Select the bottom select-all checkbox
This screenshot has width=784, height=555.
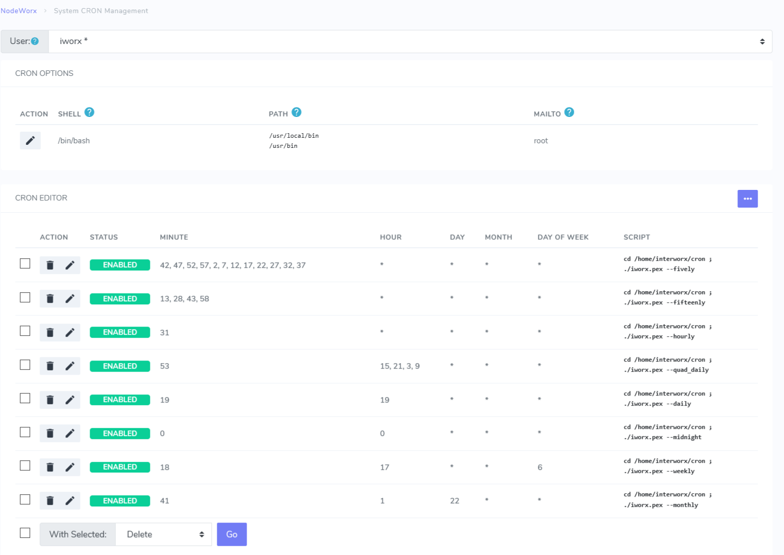[x=25, y=532]
